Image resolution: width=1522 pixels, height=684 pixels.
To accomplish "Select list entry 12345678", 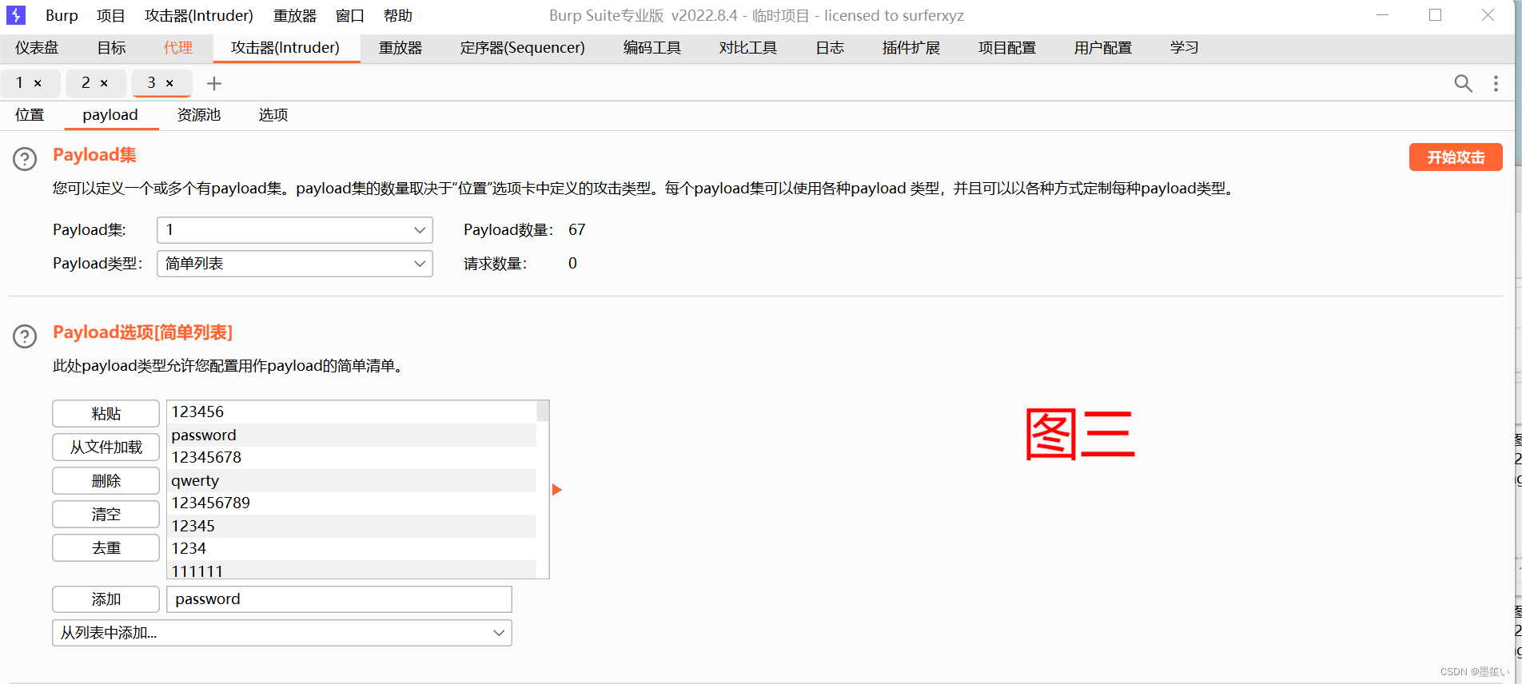I will pos(352,458).
